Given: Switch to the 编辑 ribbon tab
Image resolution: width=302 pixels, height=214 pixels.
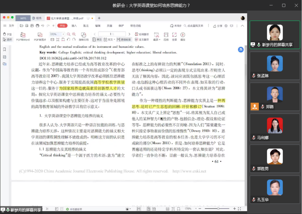Looking at the screenshot, I should 98,26.
